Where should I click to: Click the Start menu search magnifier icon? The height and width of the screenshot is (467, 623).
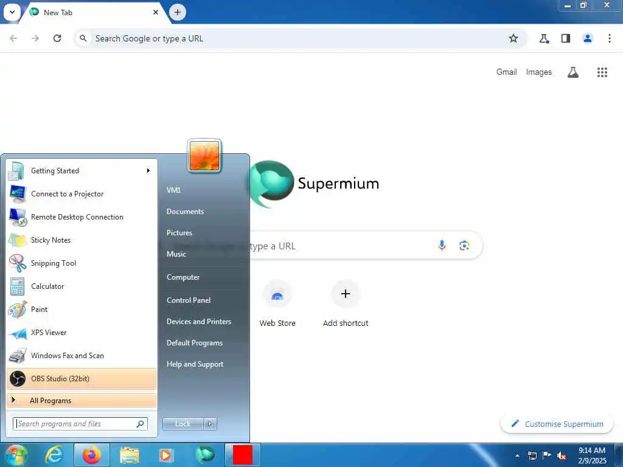pyautogui.click(x=141, y=424)
